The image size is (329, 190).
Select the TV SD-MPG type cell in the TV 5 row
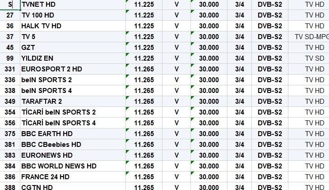(309, 37)
